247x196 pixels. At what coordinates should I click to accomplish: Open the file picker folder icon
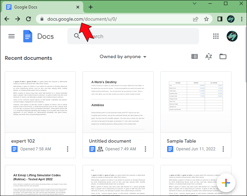point(223,56)
